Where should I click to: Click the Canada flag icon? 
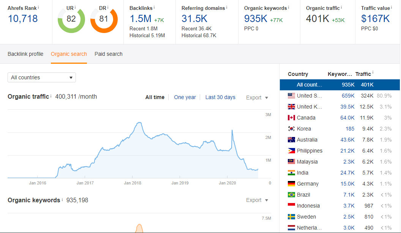click(292, 118)
